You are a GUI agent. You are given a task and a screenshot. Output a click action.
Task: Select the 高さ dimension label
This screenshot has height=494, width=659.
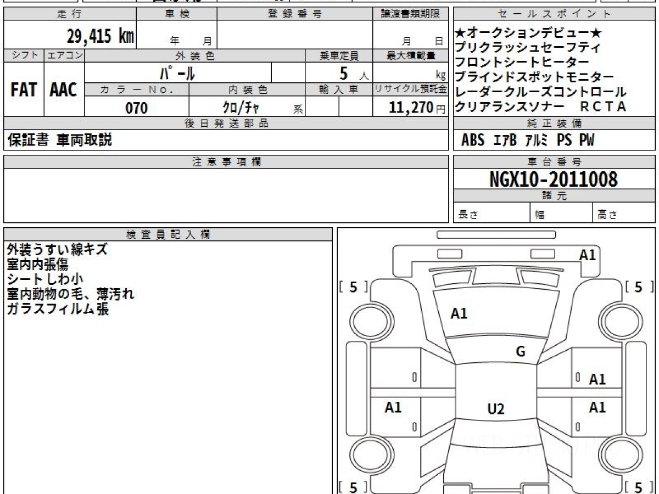point(608,215)
